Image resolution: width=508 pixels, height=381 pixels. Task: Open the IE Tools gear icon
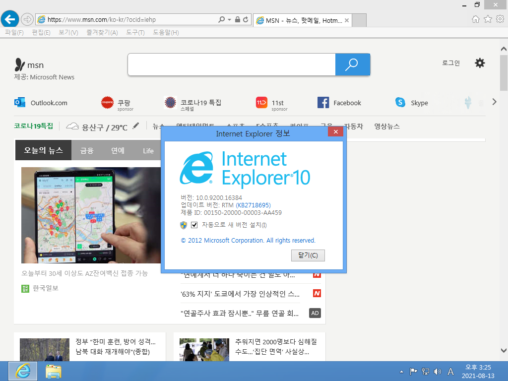(500, 19)
